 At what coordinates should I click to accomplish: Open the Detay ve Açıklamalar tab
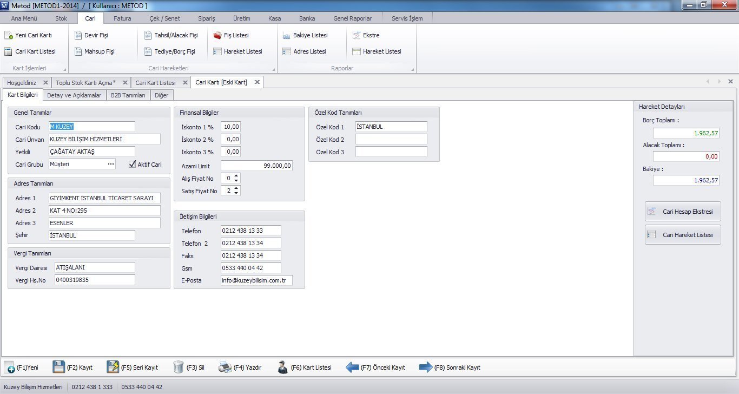click(74, 95)
